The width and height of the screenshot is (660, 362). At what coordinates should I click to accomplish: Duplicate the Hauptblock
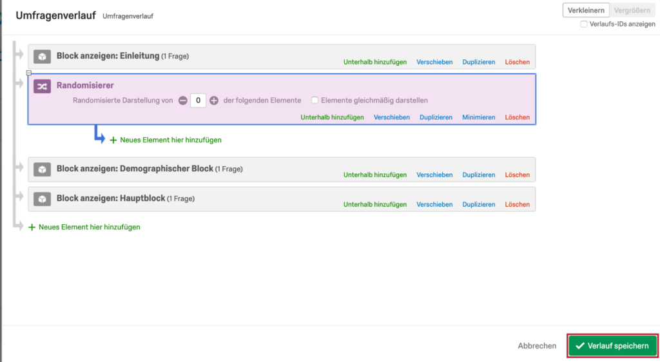479,204
